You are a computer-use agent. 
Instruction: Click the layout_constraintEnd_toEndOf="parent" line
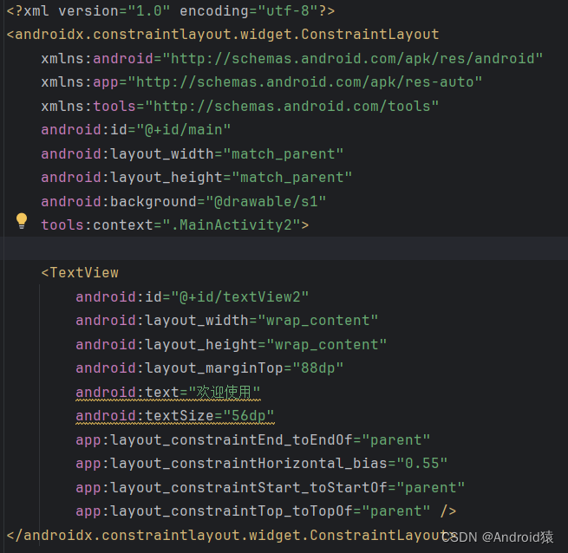click(253, 440)
